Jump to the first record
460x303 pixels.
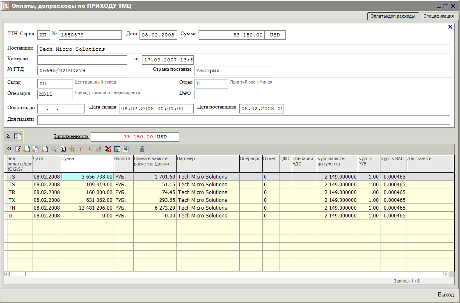pos(81,149)
